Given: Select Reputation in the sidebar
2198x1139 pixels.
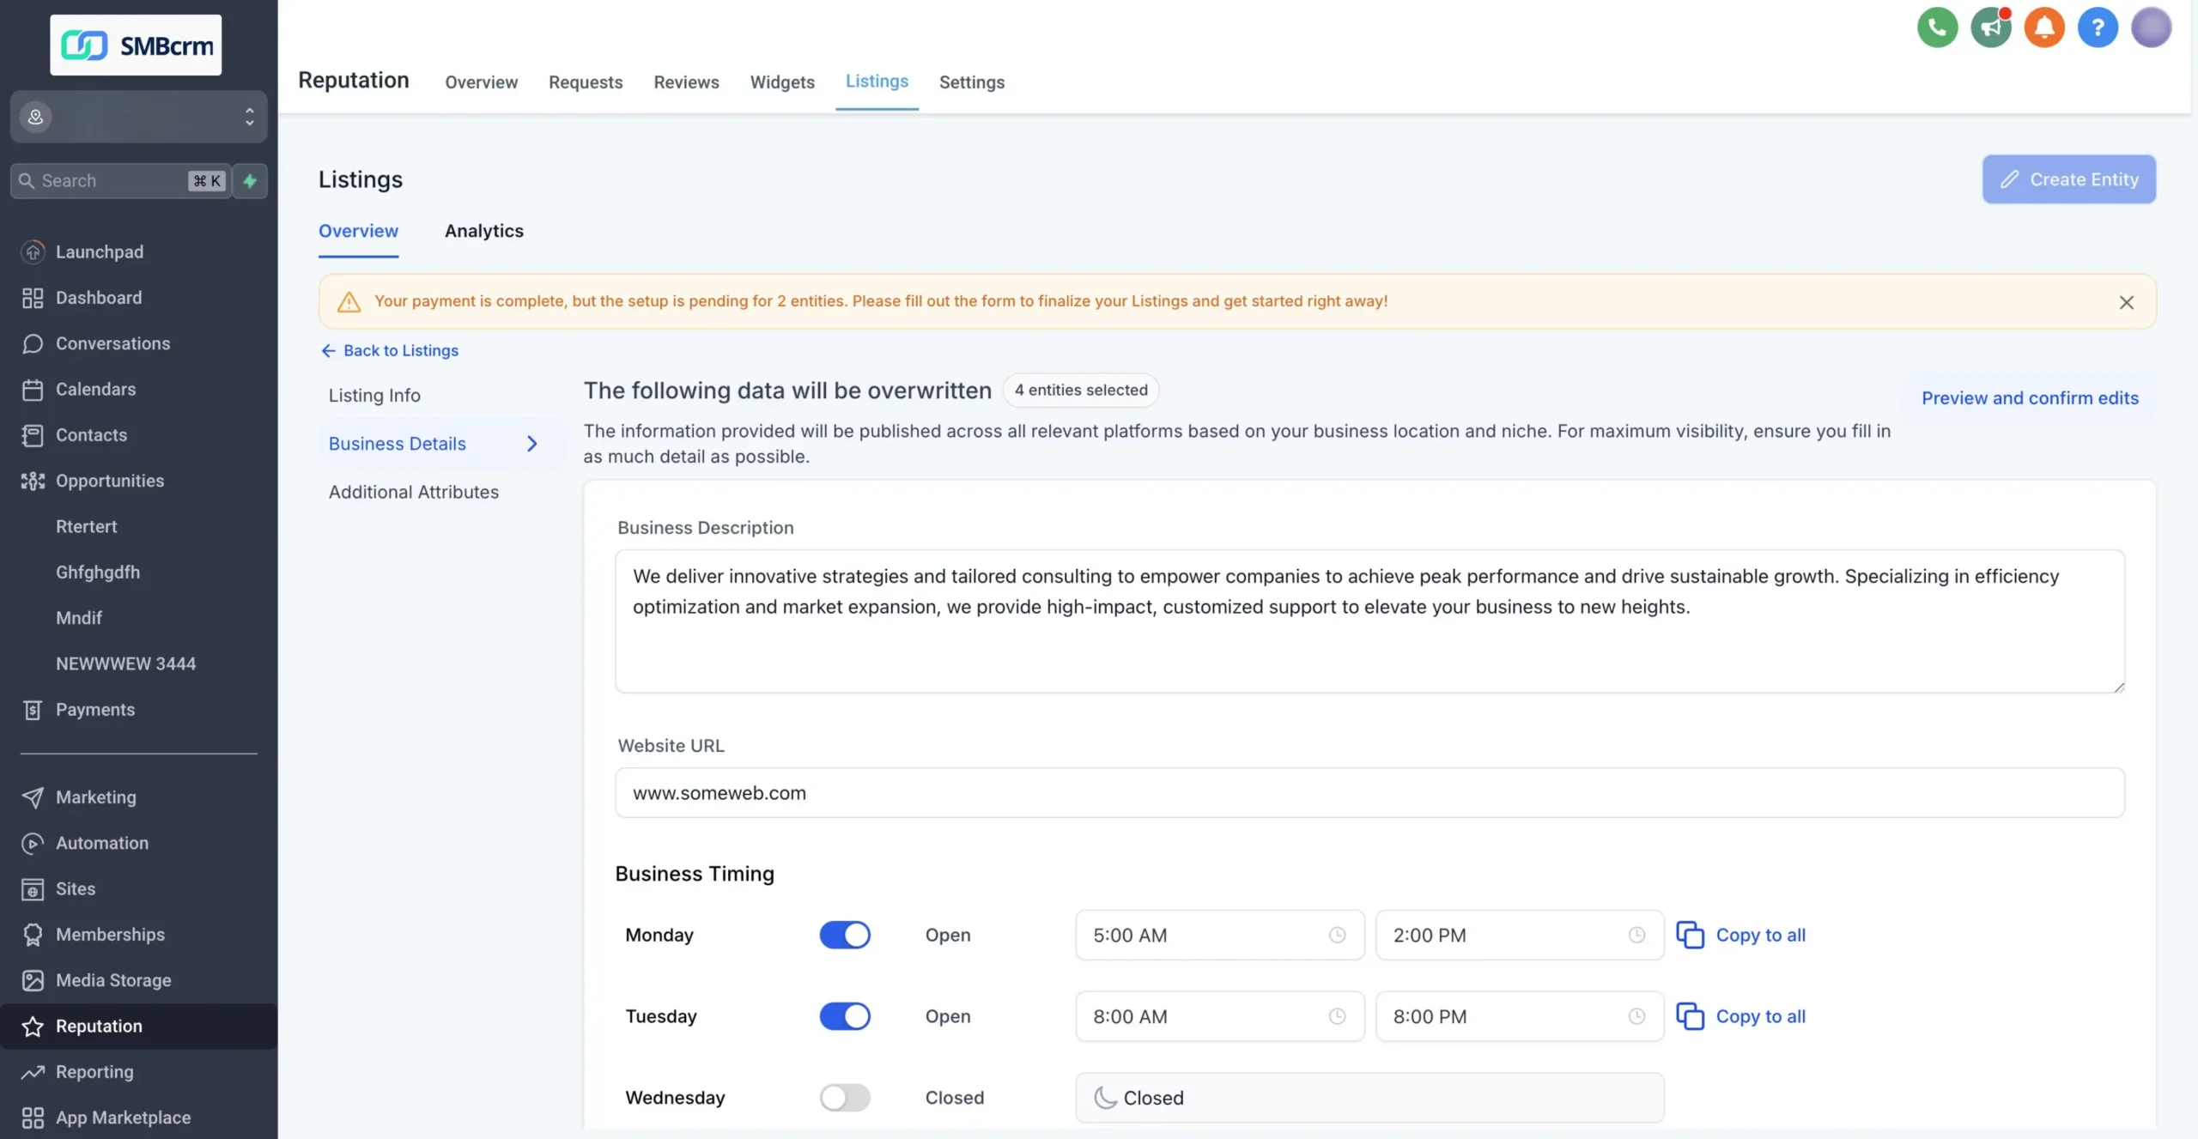Looking at the screenshot, I should 138,1026.
